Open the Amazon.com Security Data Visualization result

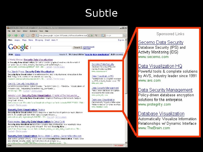[x=43, y=95]
